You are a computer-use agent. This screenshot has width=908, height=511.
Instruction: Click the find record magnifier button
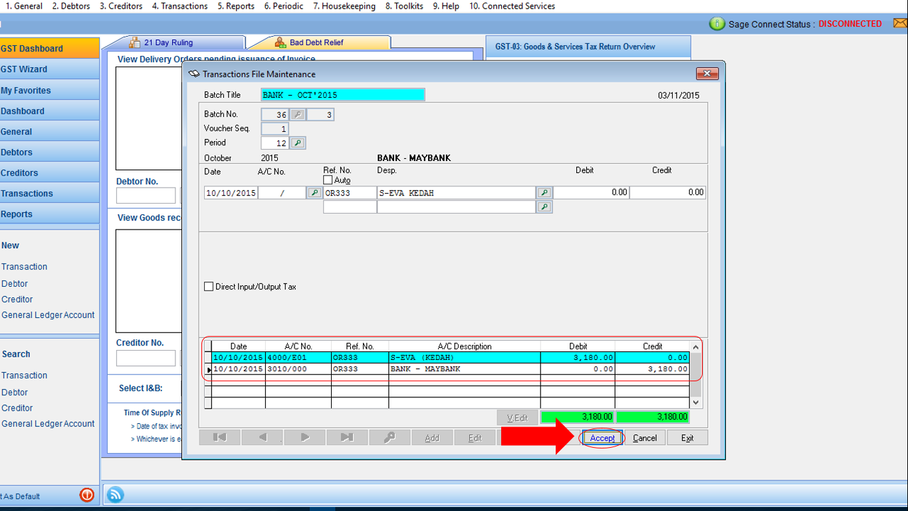390,438
